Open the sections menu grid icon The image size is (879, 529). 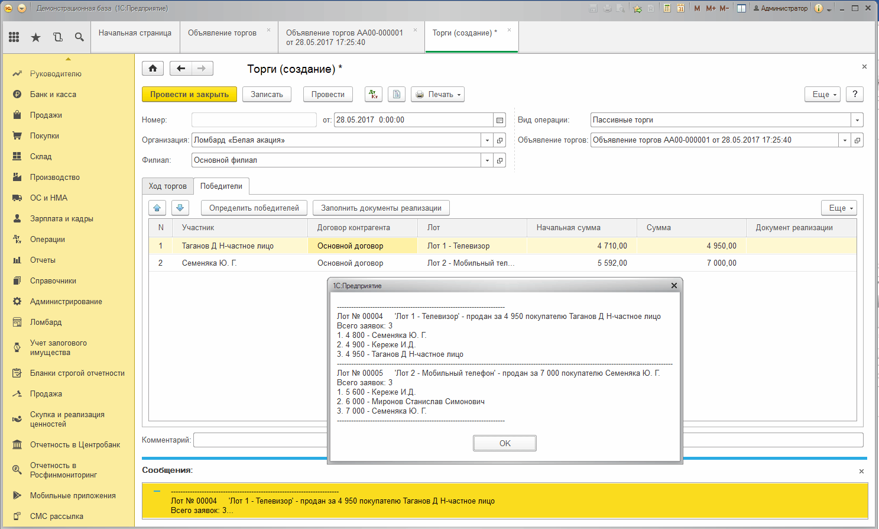pos(14,37)
